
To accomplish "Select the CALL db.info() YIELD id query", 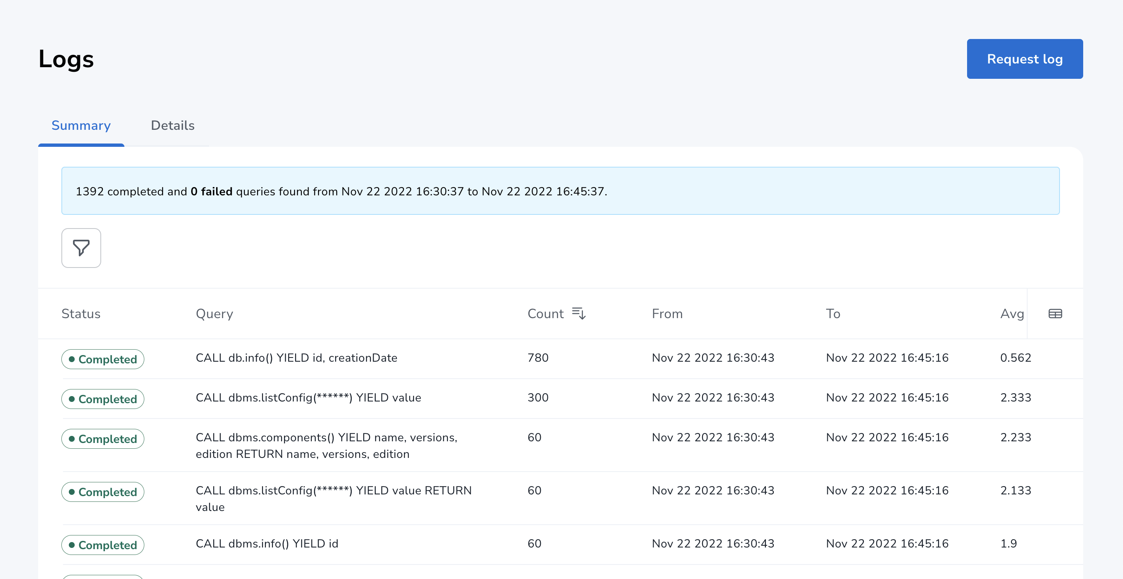I will pos(297,358).
